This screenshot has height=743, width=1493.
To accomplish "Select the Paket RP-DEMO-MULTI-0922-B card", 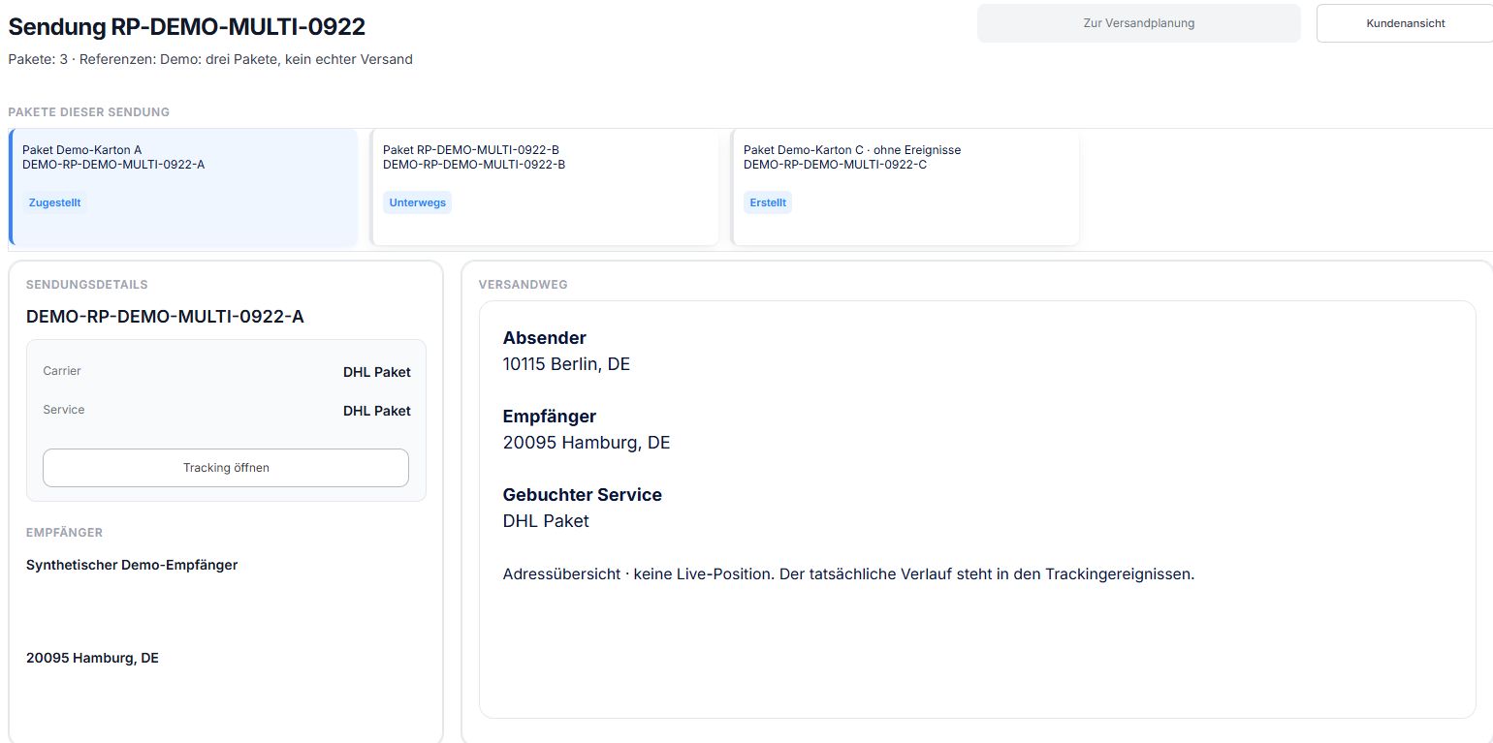I will [545, 187].
